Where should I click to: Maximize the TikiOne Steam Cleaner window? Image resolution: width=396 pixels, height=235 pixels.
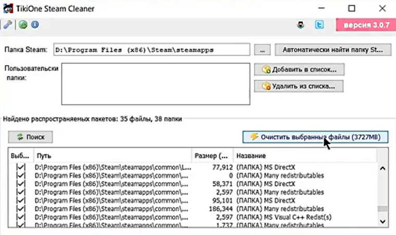[352, 8]
